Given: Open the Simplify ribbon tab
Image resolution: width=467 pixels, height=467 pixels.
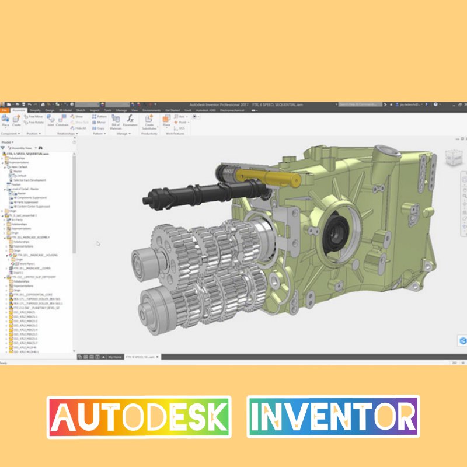Looking at the screenshot, I should [x=35, y=110].
